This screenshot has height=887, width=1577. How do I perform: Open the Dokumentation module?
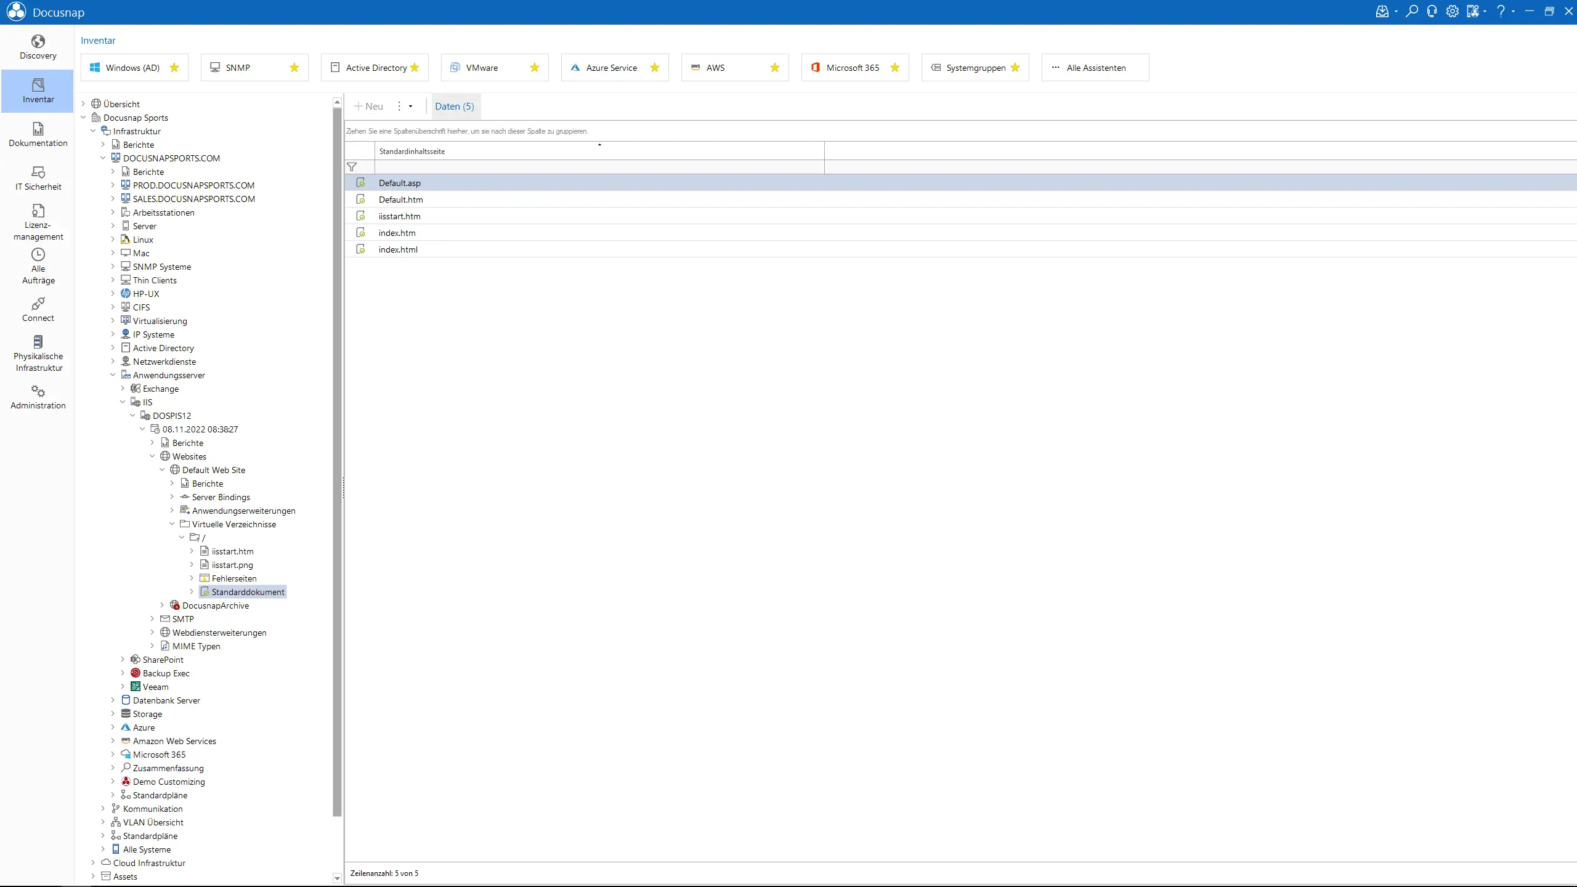(38, 134)
